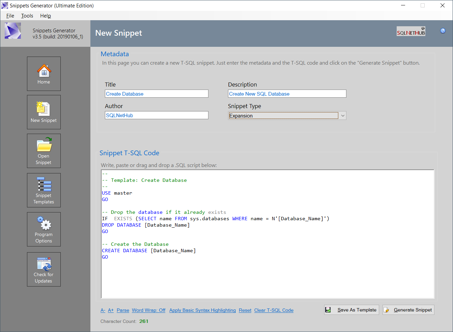Open the Help menu
The image size is (453, 332).
point(46,16)
